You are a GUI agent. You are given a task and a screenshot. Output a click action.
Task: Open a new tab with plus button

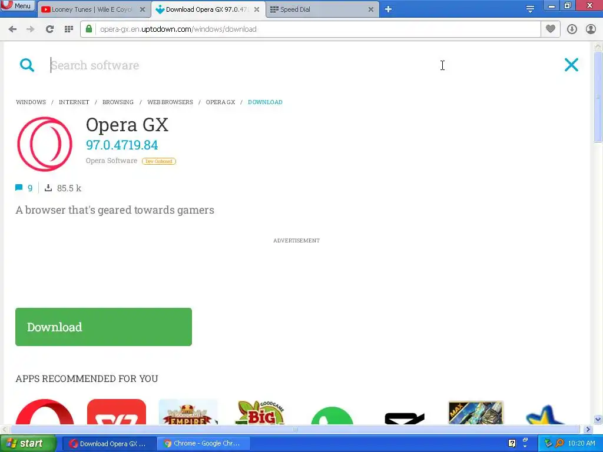click(389, 9)
